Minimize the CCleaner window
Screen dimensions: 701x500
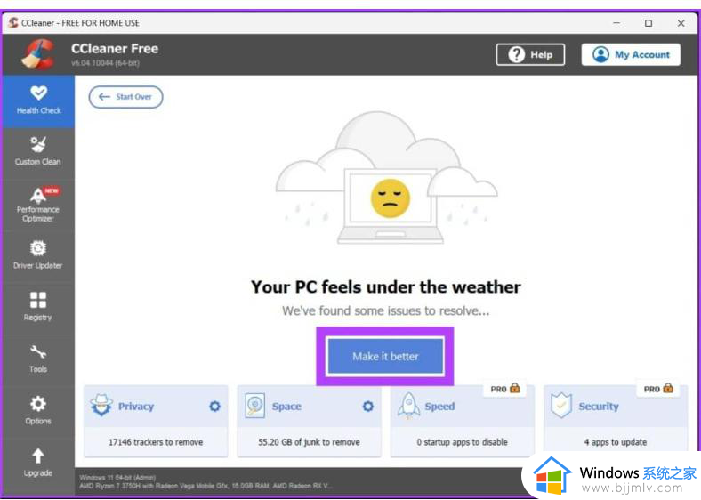click(x=616, y=23)
